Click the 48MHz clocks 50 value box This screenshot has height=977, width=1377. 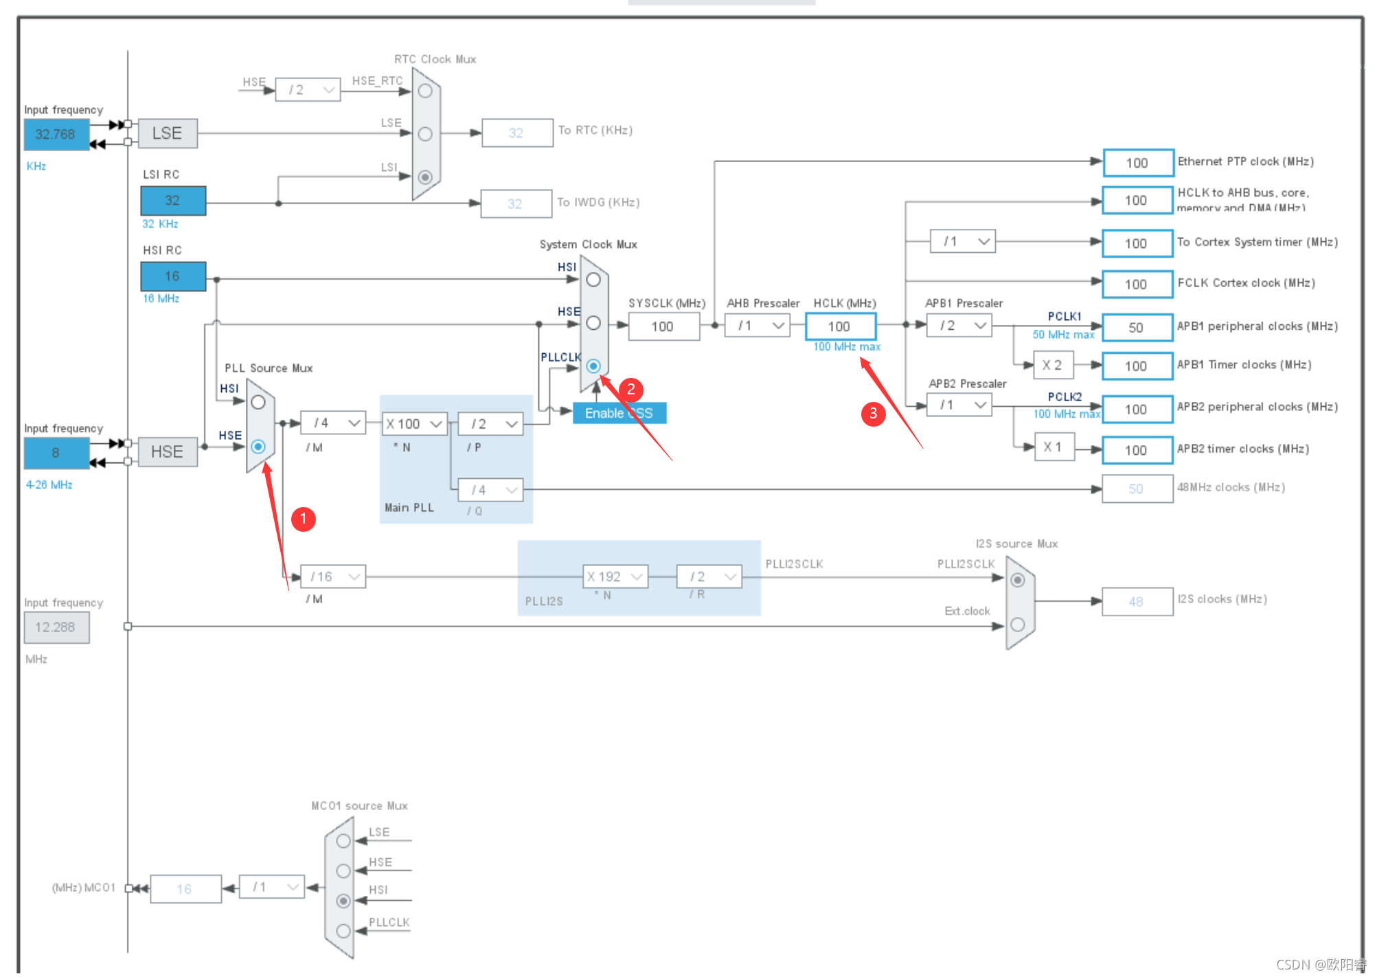click(x=1137, y=488)
